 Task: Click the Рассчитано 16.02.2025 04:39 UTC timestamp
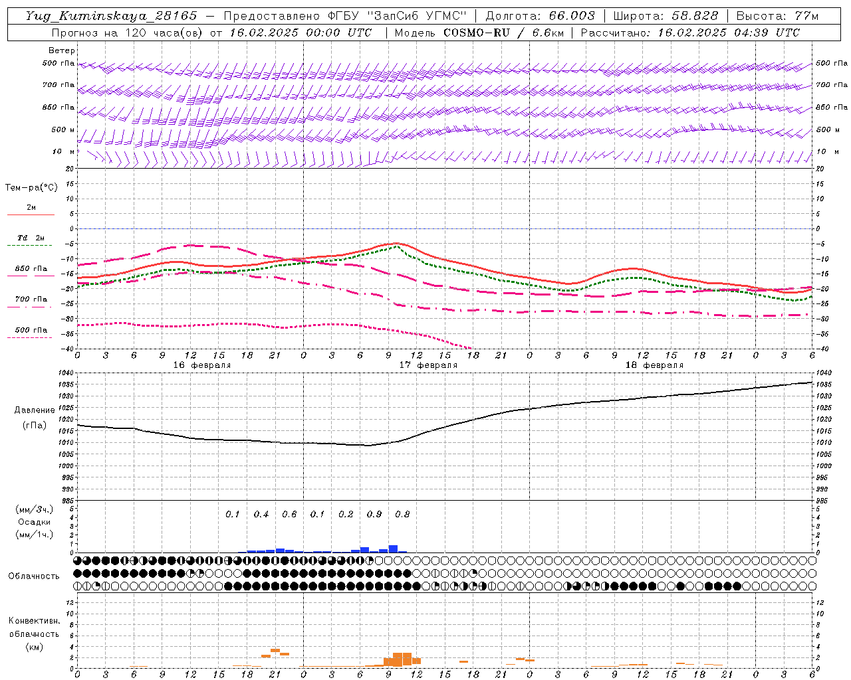(690, 33)
